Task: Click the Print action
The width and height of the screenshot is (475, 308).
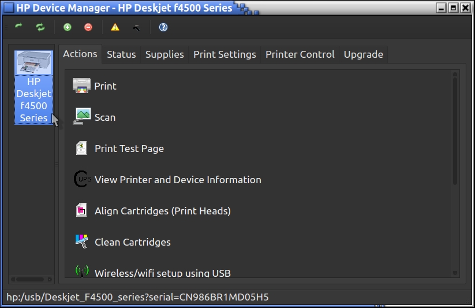Action: [x=105, y=86]
